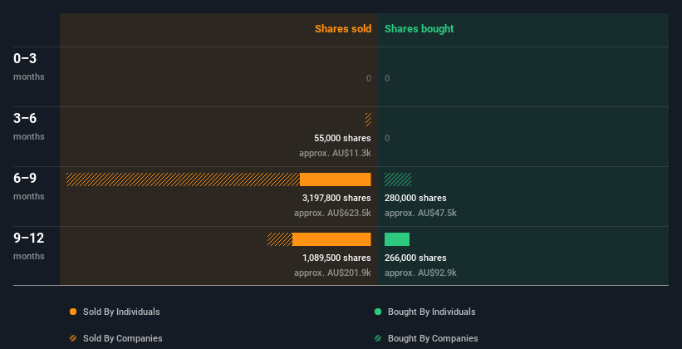Click the approx. AU$11.3k value

[x=335, y=153]
